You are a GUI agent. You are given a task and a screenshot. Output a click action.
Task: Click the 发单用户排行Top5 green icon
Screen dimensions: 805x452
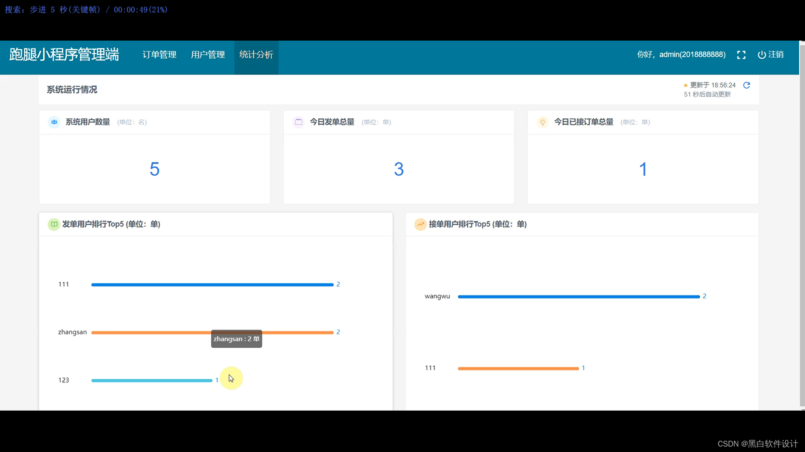point(54,224)
